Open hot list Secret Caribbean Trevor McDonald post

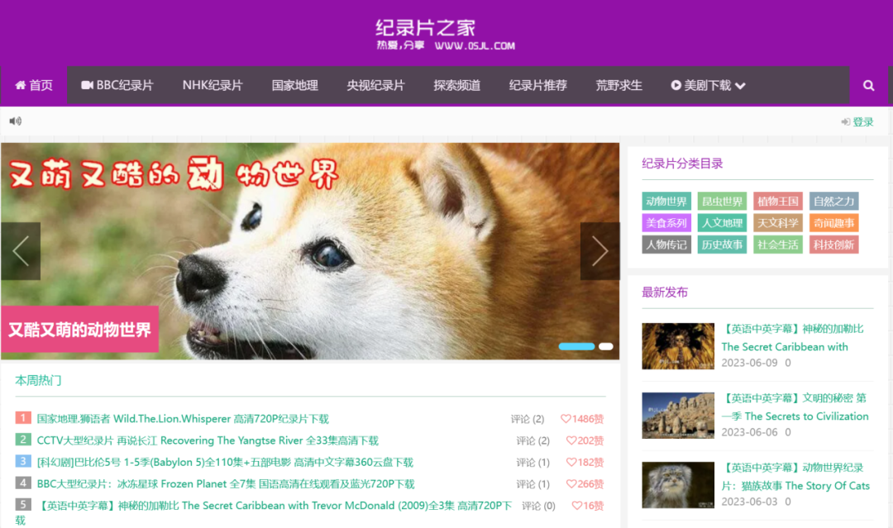click(x=275, y=505)
